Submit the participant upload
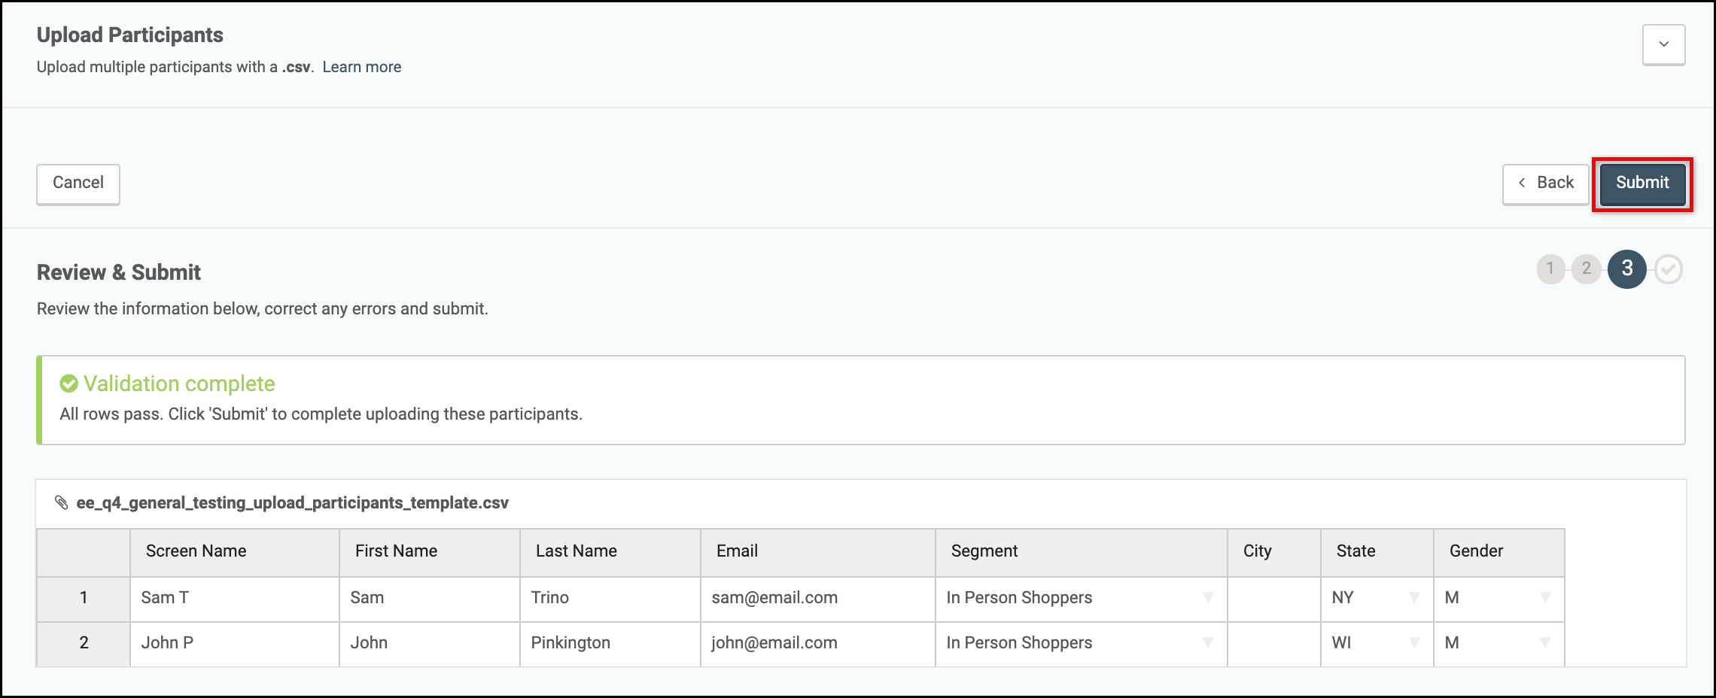The image size is (1716, 698). pos(1642,184)
